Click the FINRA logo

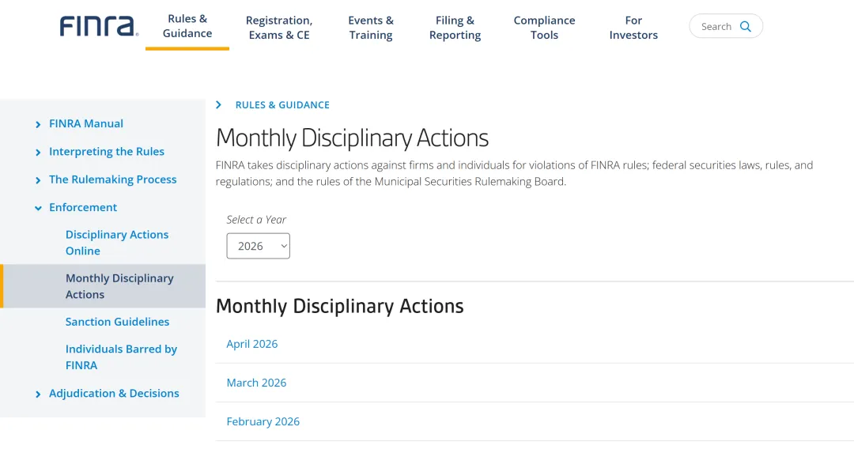99,26
